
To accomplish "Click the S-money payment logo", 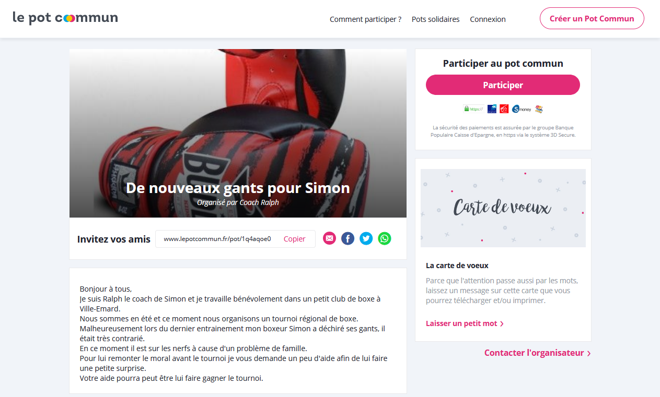I will [x=521, y=109].
